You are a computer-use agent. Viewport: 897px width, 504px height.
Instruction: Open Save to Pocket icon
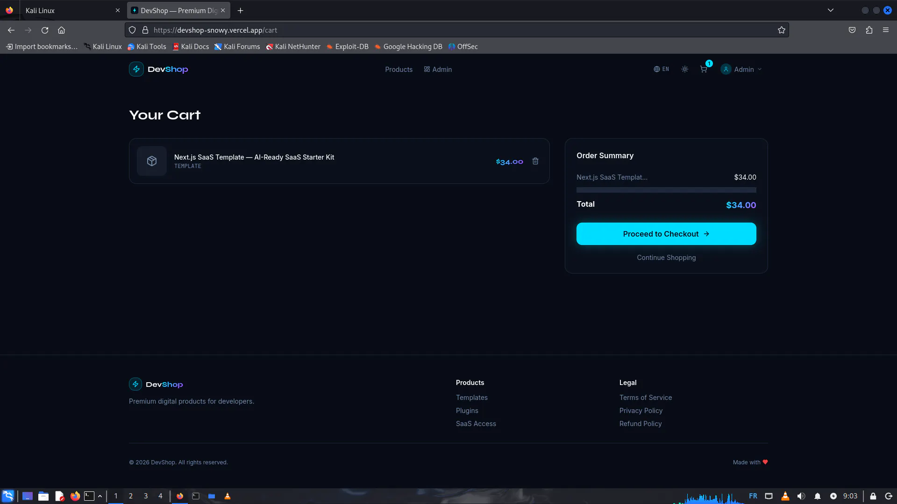[852, 30]
